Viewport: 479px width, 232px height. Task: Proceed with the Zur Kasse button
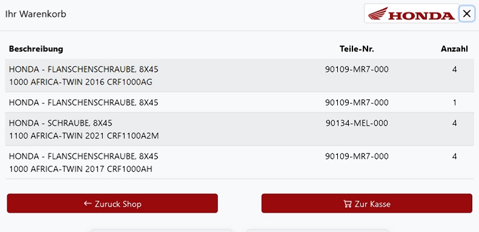pyautogui.click(x=367, y=204)
